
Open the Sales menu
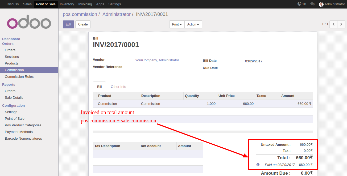(27, 4)
